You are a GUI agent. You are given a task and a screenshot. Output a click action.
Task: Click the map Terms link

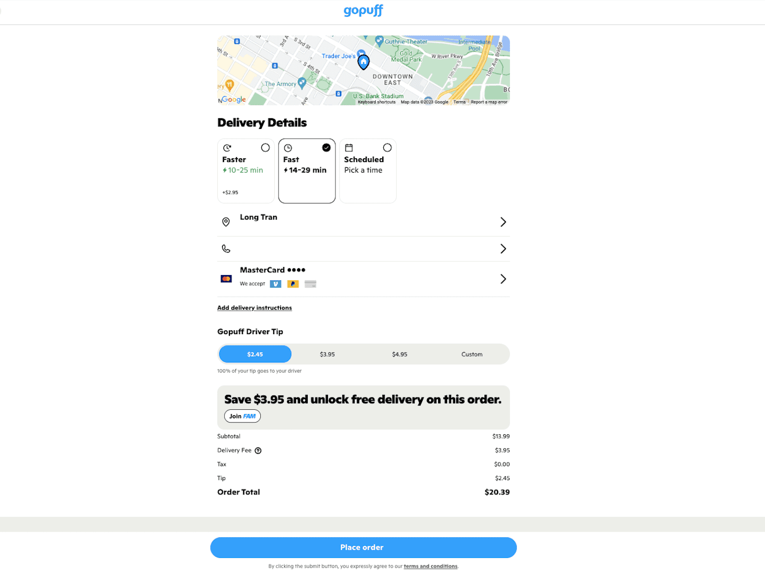459,102
